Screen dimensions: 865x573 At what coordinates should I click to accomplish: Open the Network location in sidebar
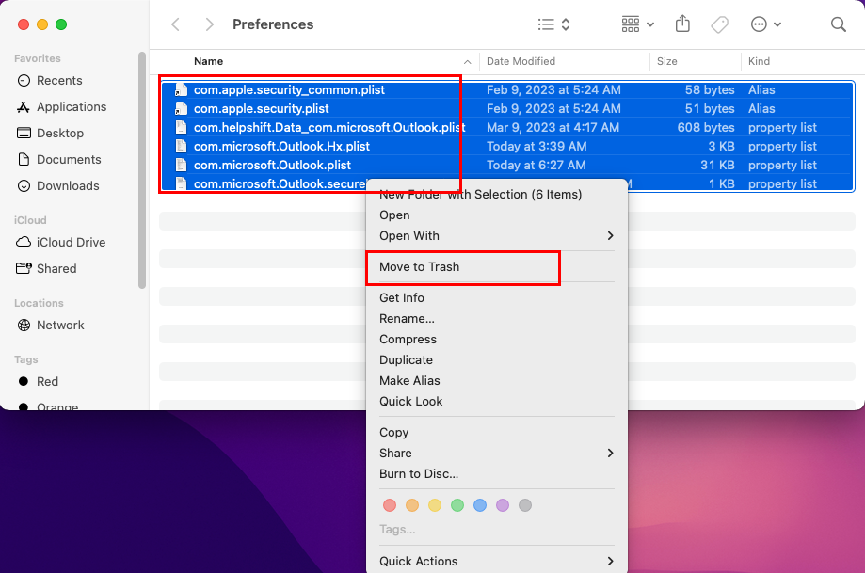pos(60,326)
